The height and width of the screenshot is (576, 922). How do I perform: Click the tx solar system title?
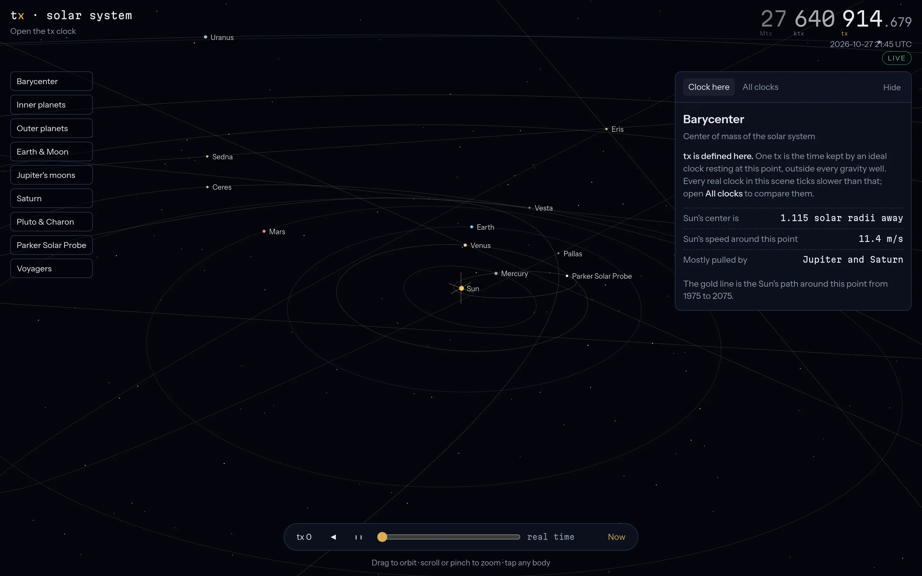(x=71, y=15)
